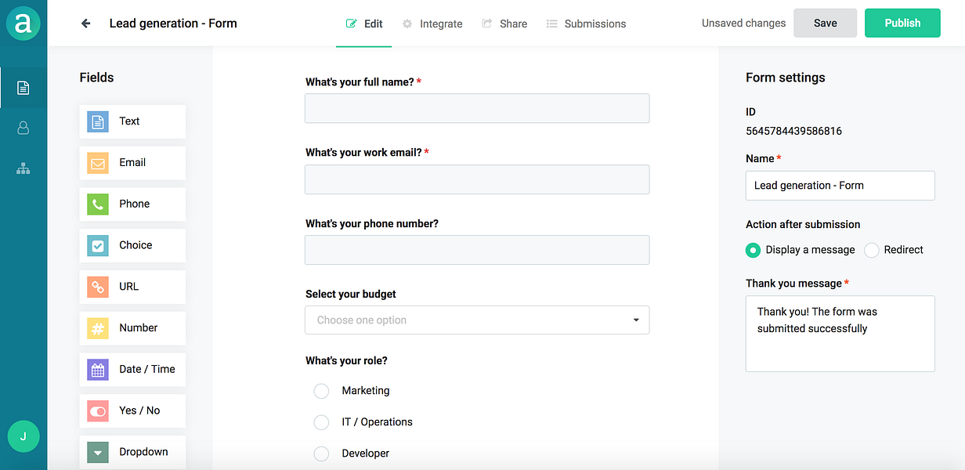Open the hierarchy org-chart icon in sidebar
The height and width of the screenshot is (470, 965).
pyautogui.click(x=23, y=168)
